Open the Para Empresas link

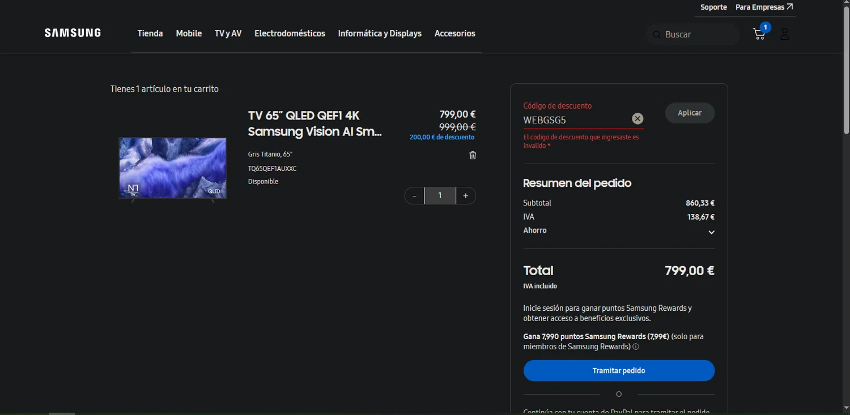point(764,7)
